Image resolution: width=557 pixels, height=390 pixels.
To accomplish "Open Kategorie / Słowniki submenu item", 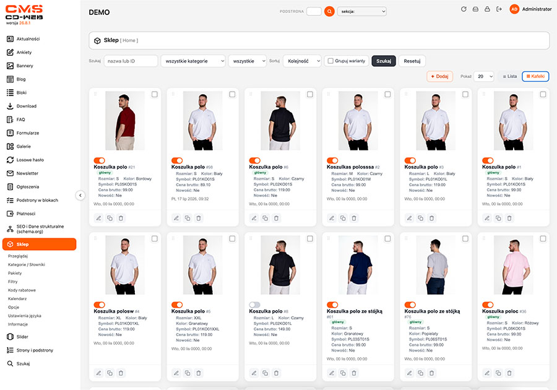I will click(x=27, y=264).
